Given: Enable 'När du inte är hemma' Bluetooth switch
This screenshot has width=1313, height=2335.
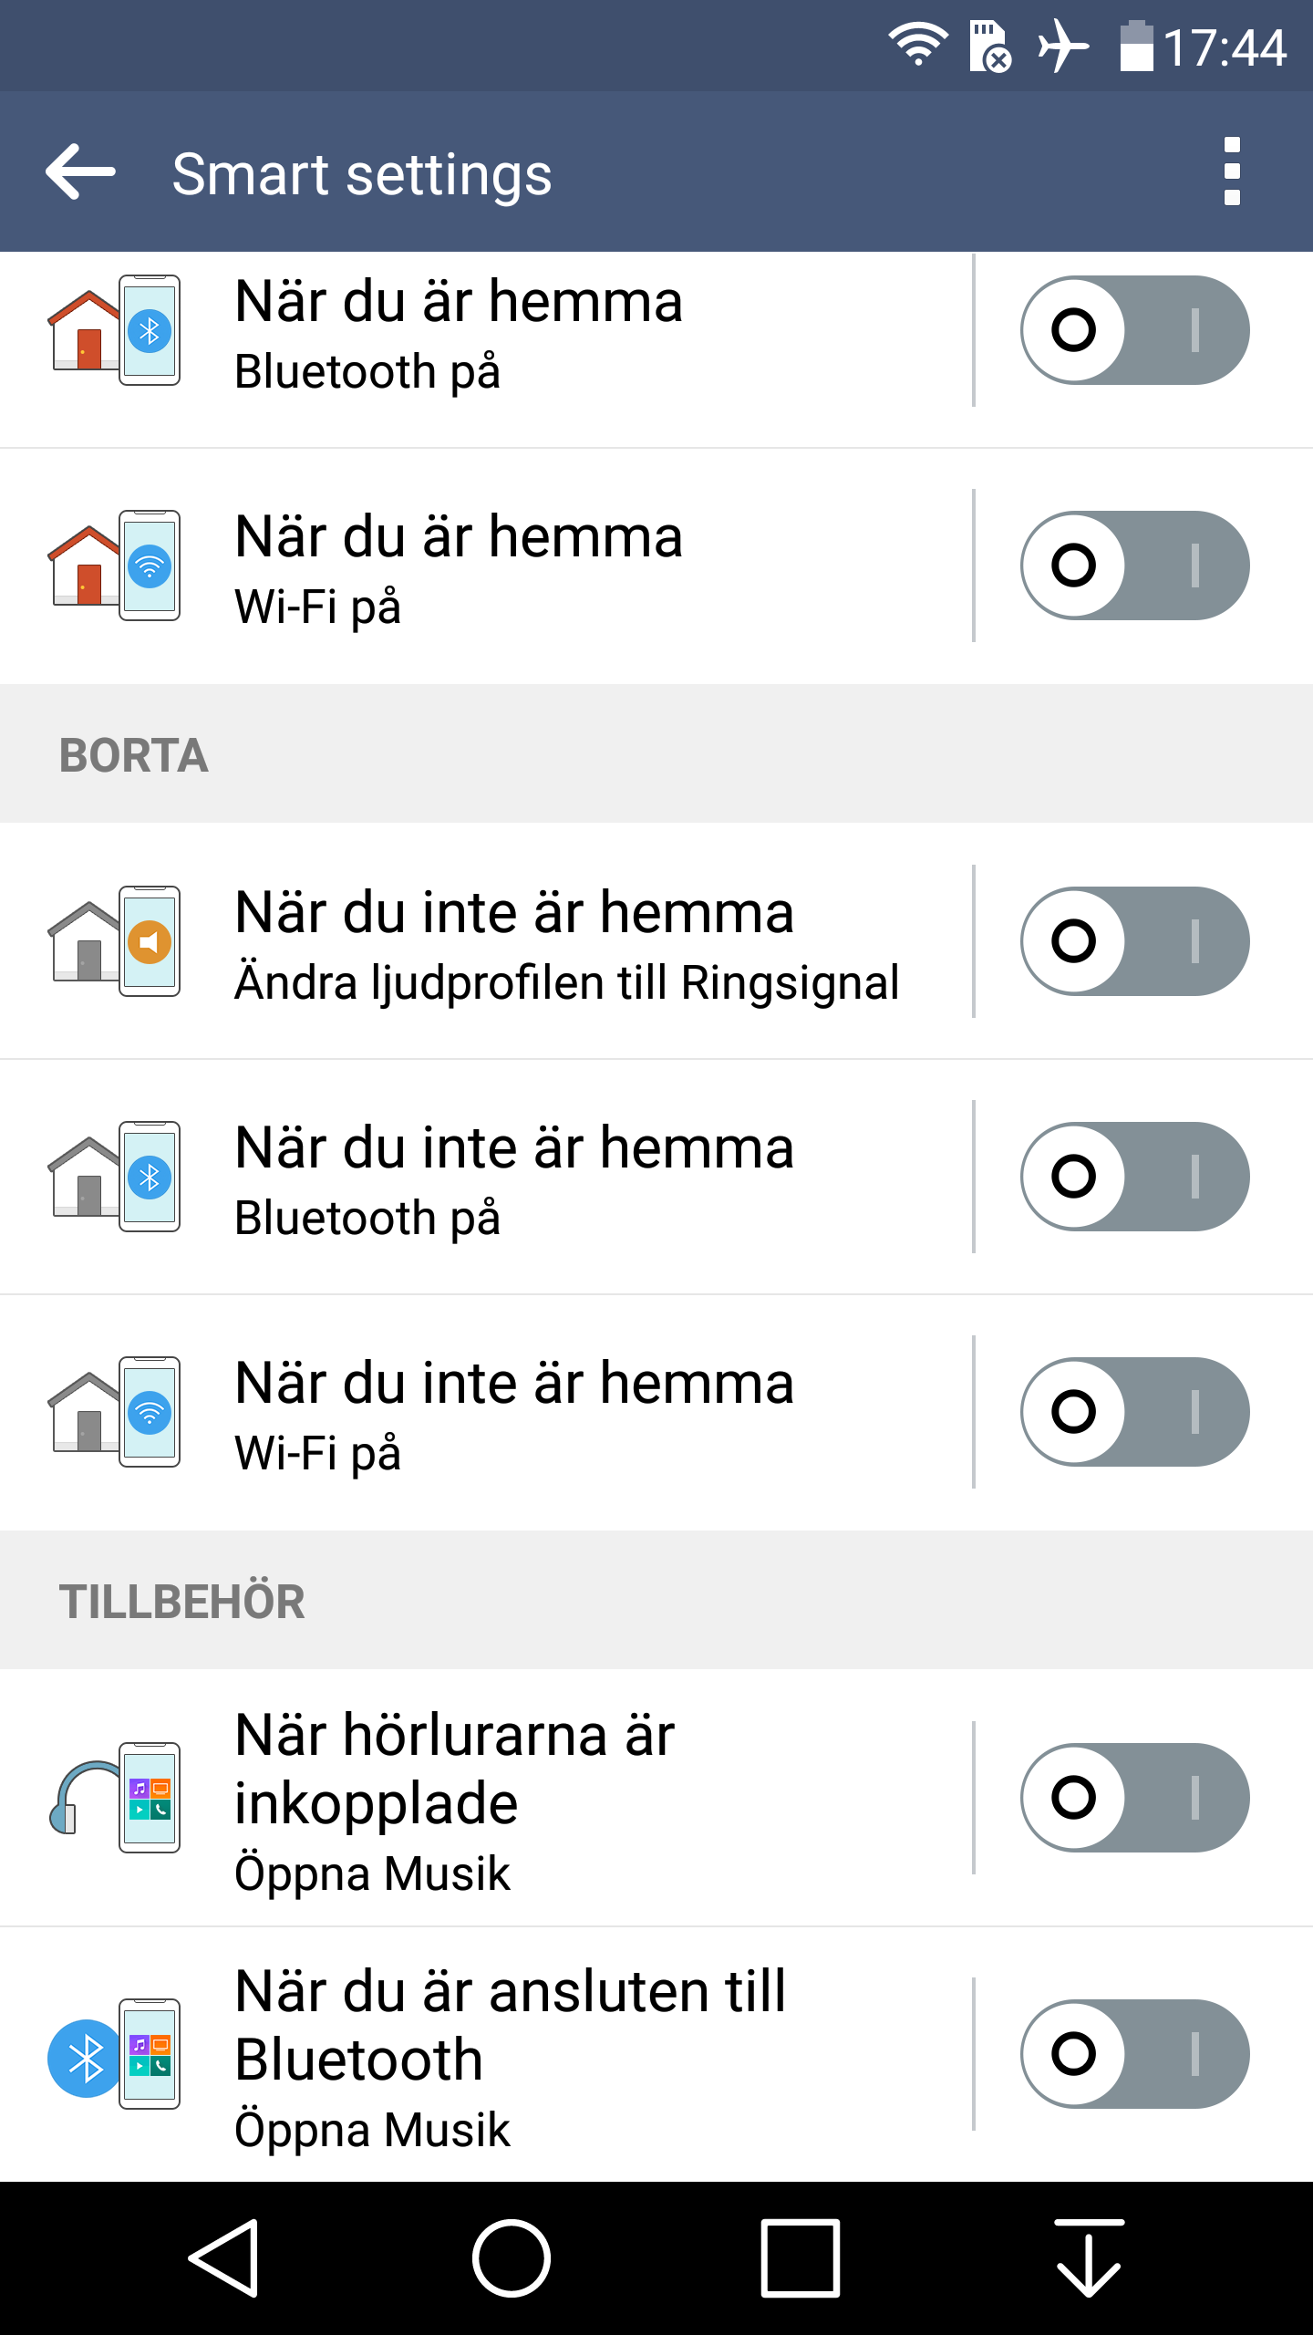Looking at the screenshot, I should pyautogui.click(x=1134, y=1177).
